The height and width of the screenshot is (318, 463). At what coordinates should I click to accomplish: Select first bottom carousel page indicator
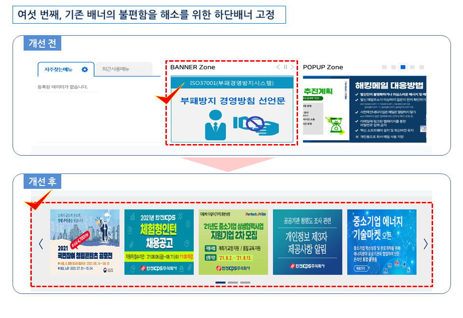[x=220, y=283]
